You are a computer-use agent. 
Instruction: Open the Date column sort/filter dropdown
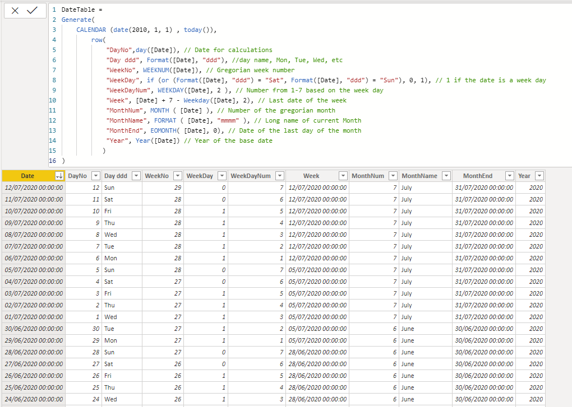(59, 176)
